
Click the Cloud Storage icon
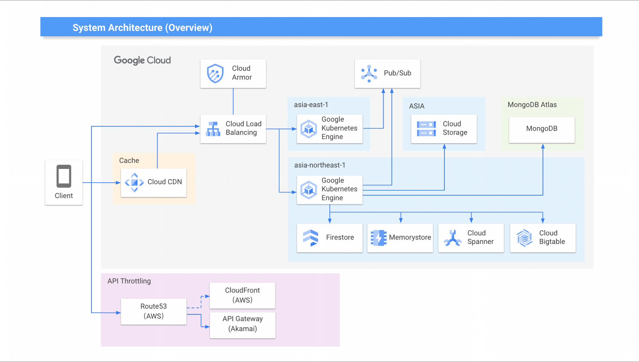point(426,129)
